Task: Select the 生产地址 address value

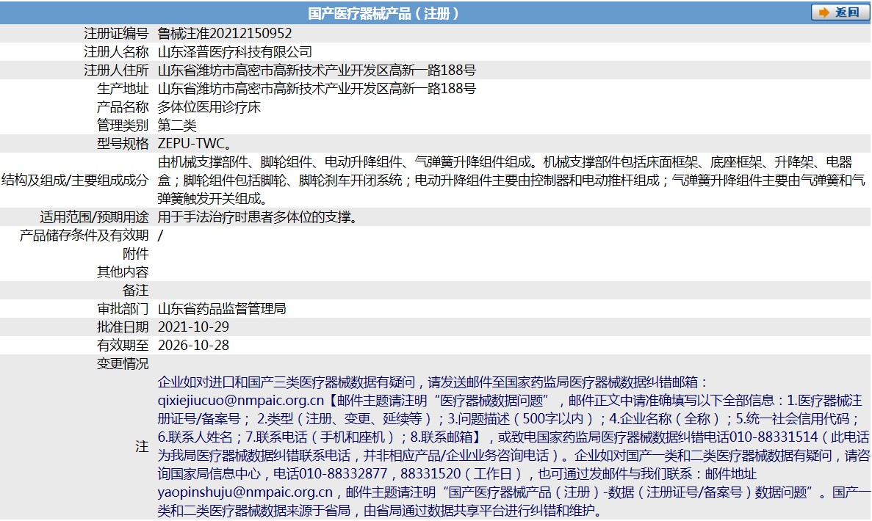Action: (317, 88)
